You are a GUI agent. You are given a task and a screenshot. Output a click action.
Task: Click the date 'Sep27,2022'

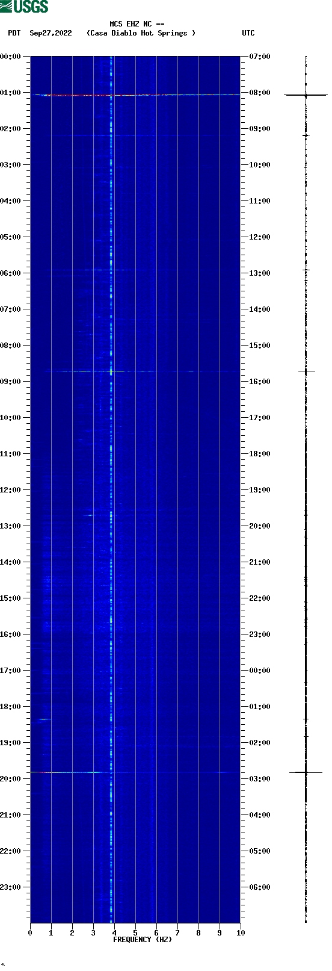pos(51,33)
